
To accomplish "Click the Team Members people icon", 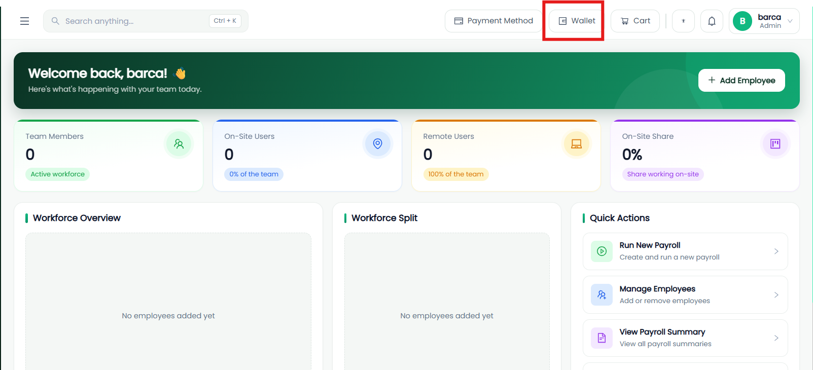I will 179,144.
